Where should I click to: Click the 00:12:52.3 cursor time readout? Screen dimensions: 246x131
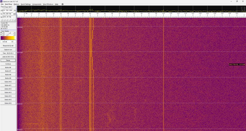4,28
